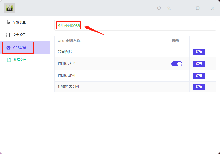Click the Chrome icon beside OBS设置
The height and width of the screenshot is (154, 220).
[8, 48]
